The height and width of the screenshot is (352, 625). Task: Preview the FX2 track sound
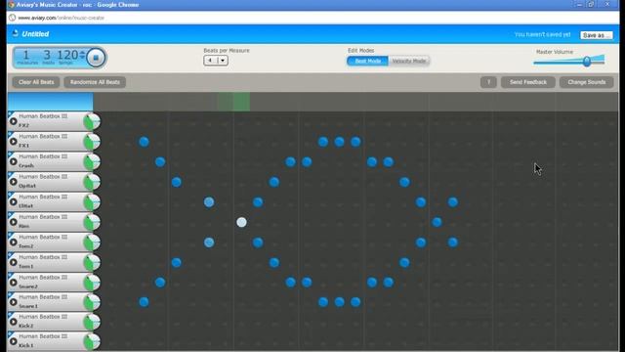tap(13, 121)
